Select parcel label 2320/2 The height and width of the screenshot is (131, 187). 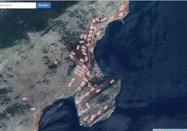point(122,7)
